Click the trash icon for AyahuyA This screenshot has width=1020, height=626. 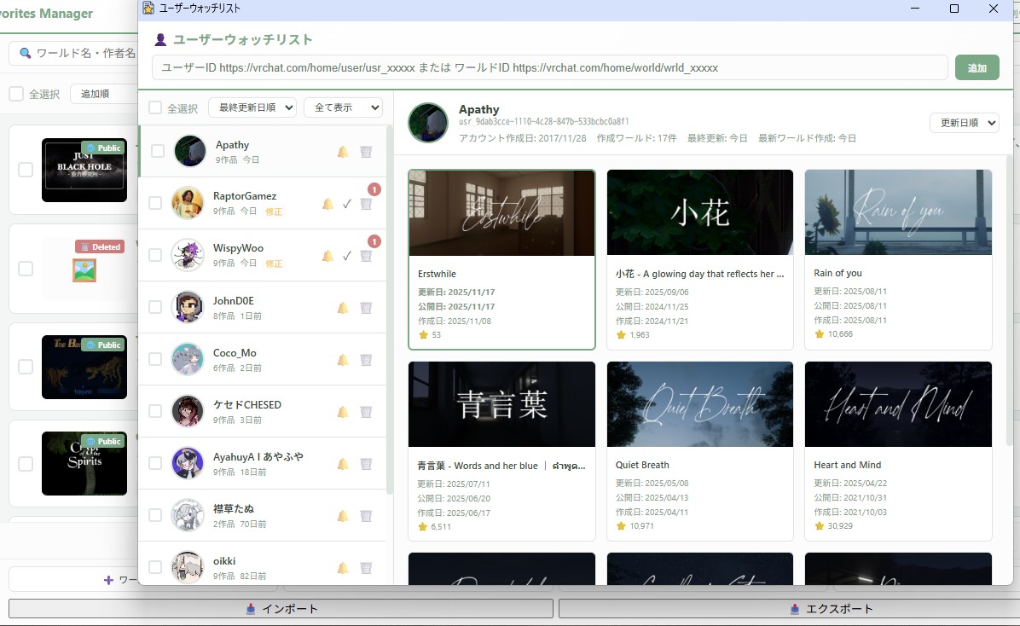point(366,464)
